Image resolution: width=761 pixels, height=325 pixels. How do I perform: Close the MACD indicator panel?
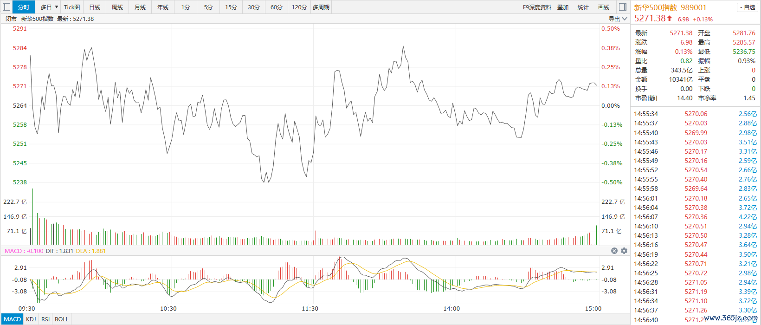[x=614, y=251]
